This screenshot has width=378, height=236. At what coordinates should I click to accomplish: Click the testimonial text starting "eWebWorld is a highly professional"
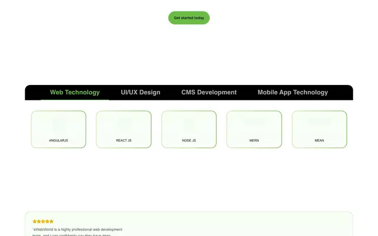point(77,232)
